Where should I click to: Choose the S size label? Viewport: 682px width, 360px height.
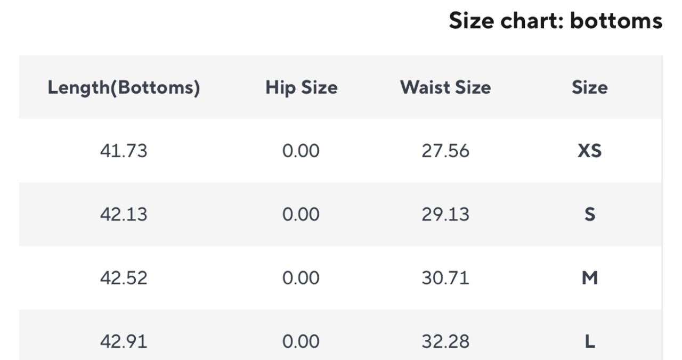(x=589, y=214)
